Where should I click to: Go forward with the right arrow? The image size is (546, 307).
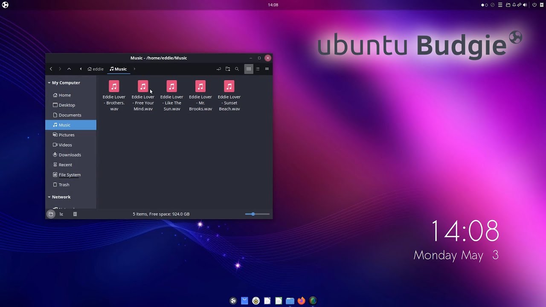tap(60, 69)
